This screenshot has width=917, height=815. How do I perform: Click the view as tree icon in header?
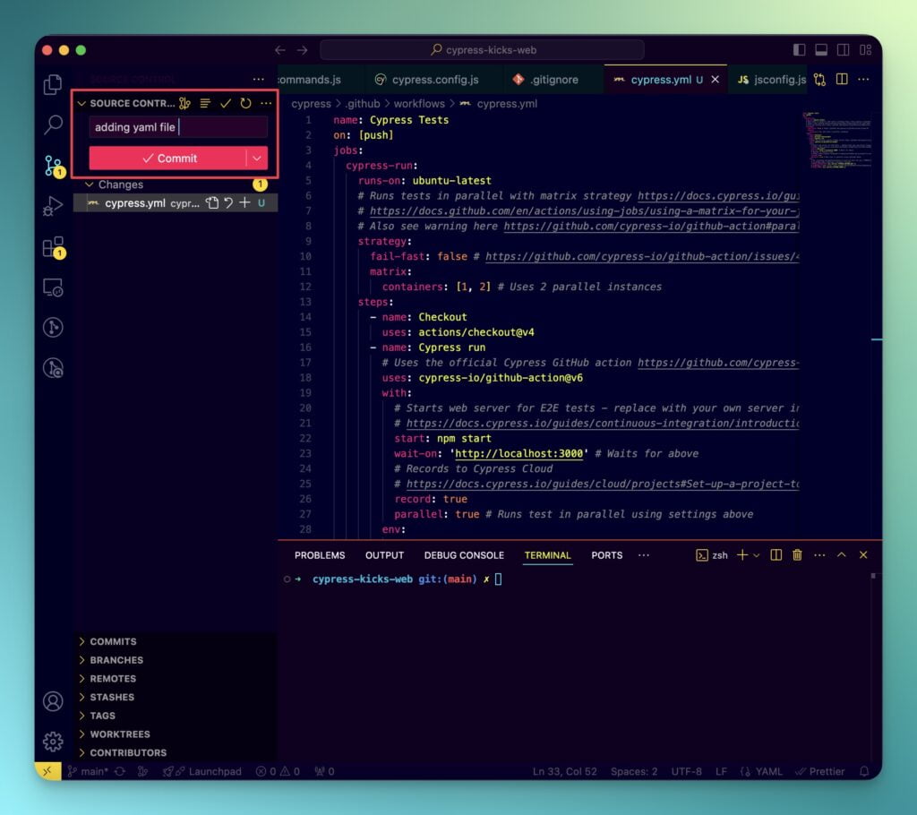click(205, 104)
